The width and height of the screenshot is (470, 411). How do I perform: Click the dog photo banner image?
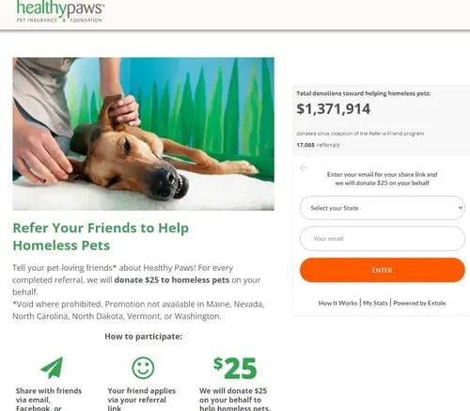tap(144, 134)
